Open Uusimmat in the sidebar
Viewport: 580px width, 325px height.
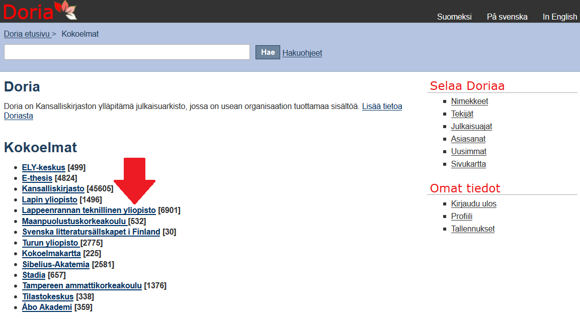point(469,151)
